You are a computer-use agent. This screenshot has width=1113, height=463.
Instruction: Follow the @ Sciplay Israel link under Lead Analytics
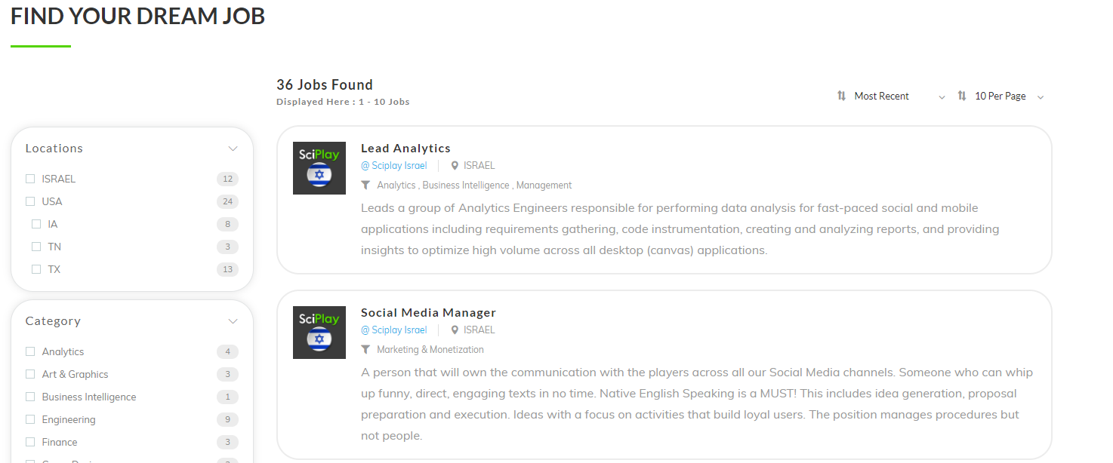pos(394,166)
